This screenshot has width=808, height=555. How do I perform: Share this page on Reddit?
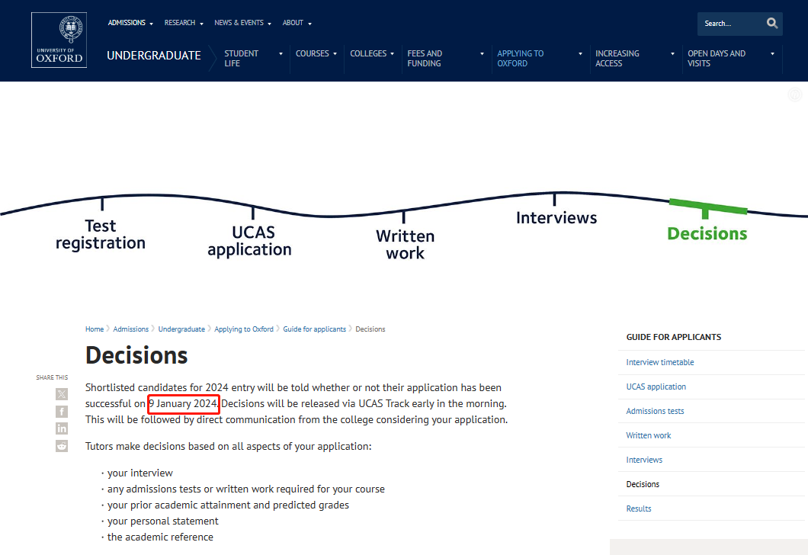point(62,446)
